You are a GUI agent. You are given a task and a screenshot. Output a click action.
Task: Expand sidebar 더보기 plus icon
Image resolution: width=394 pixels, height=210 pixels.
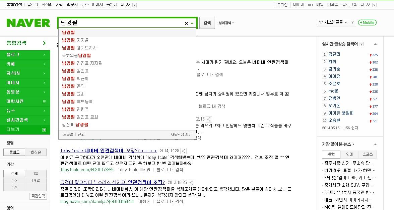pos(44,130)
